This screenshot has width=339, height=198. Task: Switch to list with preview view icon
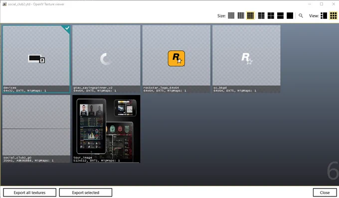pyautogui.click(x=324, y=15)
